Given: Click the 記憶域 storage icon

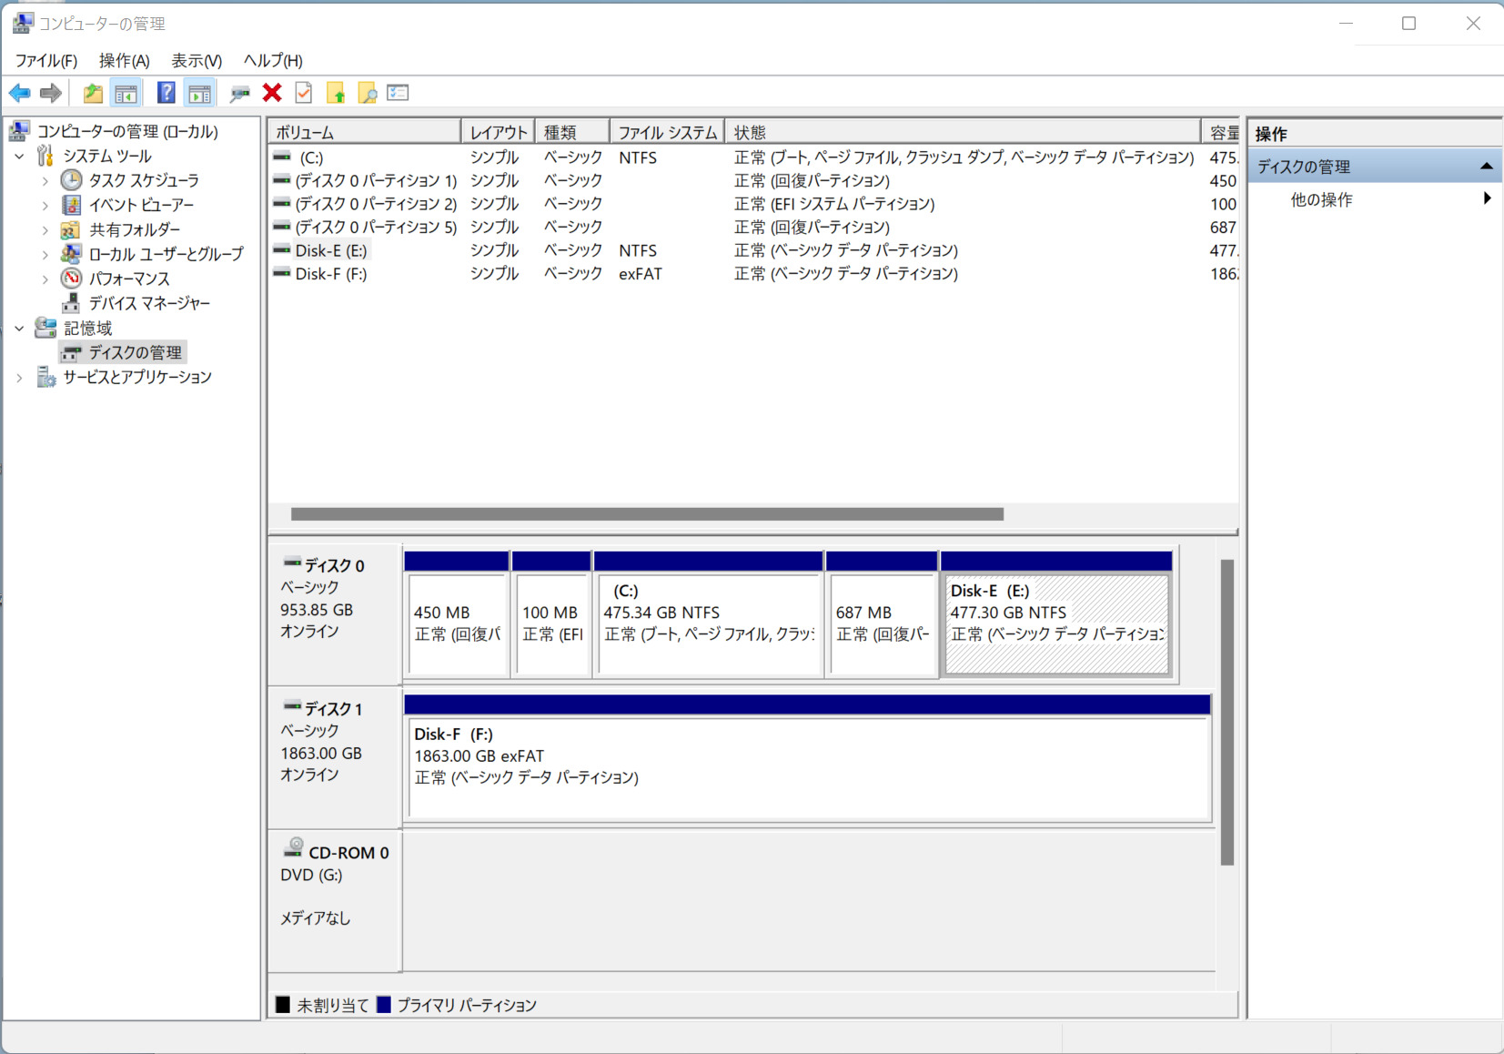Looking at the screenshot, I should point(45,328).
